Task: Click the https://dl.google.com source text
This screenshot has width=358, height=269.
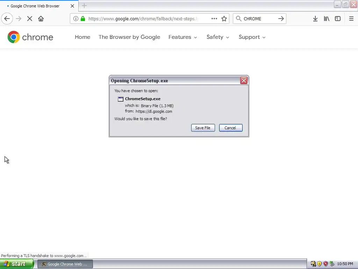Action: tap(154, 111)
